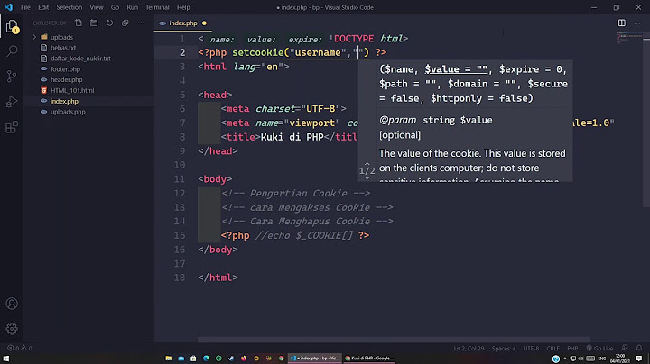Show previous signature in parameter hint
Screen dimensions: 650x364
367,164
